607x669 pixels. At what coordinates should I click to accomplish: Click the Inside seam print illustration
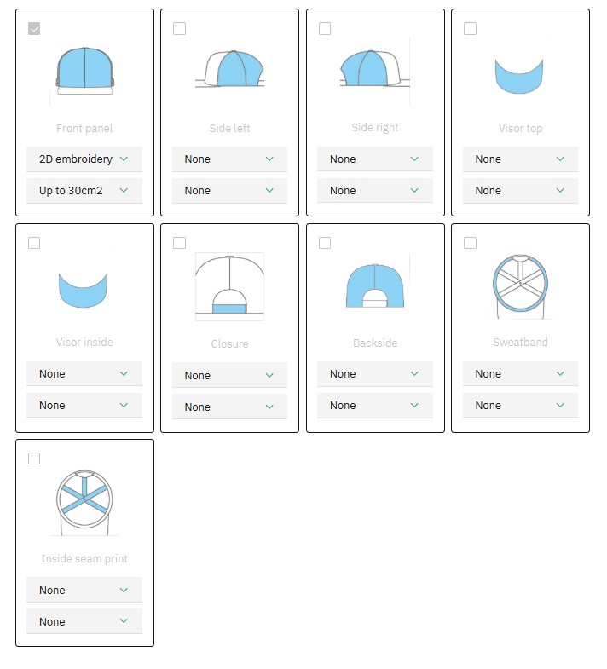tap(84, 501)
